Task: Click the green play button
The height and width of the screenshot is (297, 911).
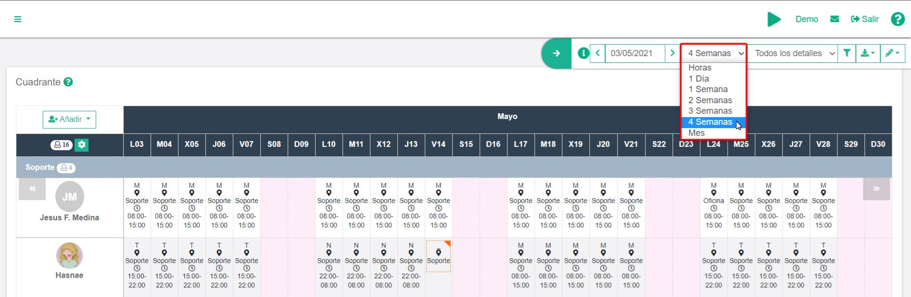Action: pyautogui.click(x=773, y=19)
